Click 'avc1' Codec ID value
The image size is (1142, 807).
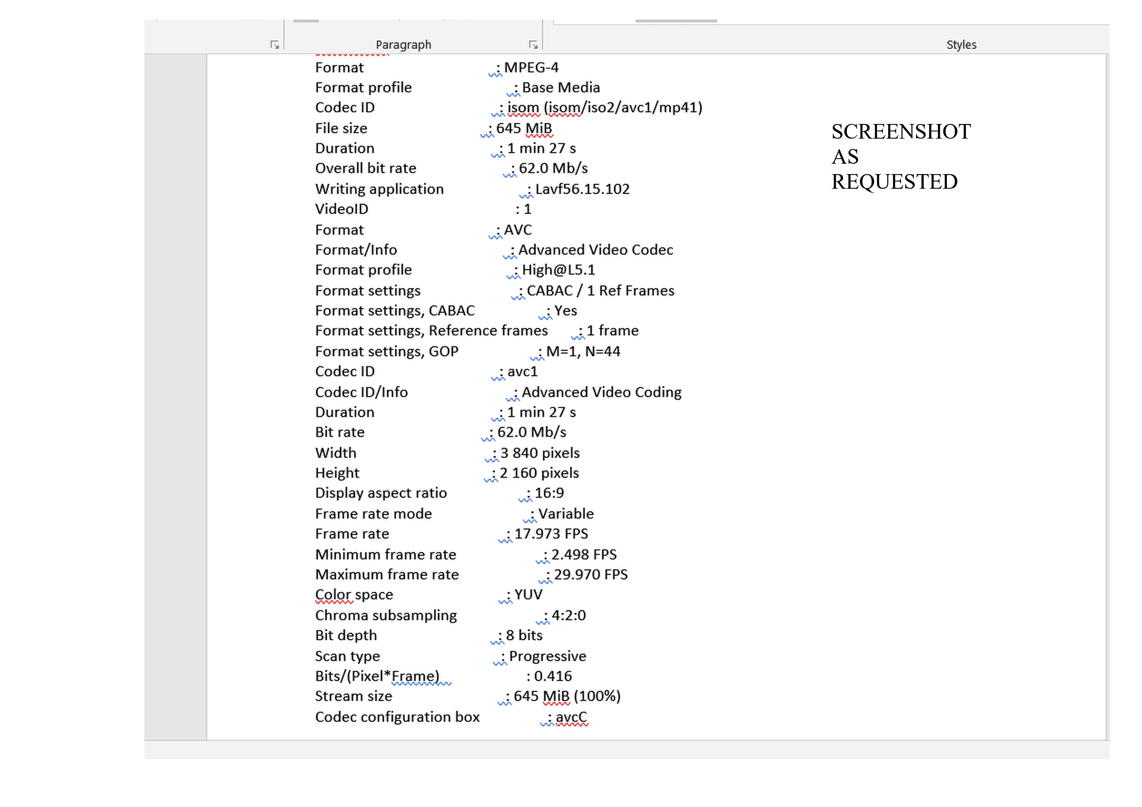pos(522,371)
